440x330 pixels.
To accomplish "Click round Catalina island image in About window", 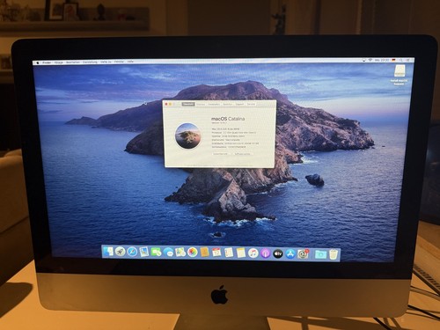I will coord(187,136).
